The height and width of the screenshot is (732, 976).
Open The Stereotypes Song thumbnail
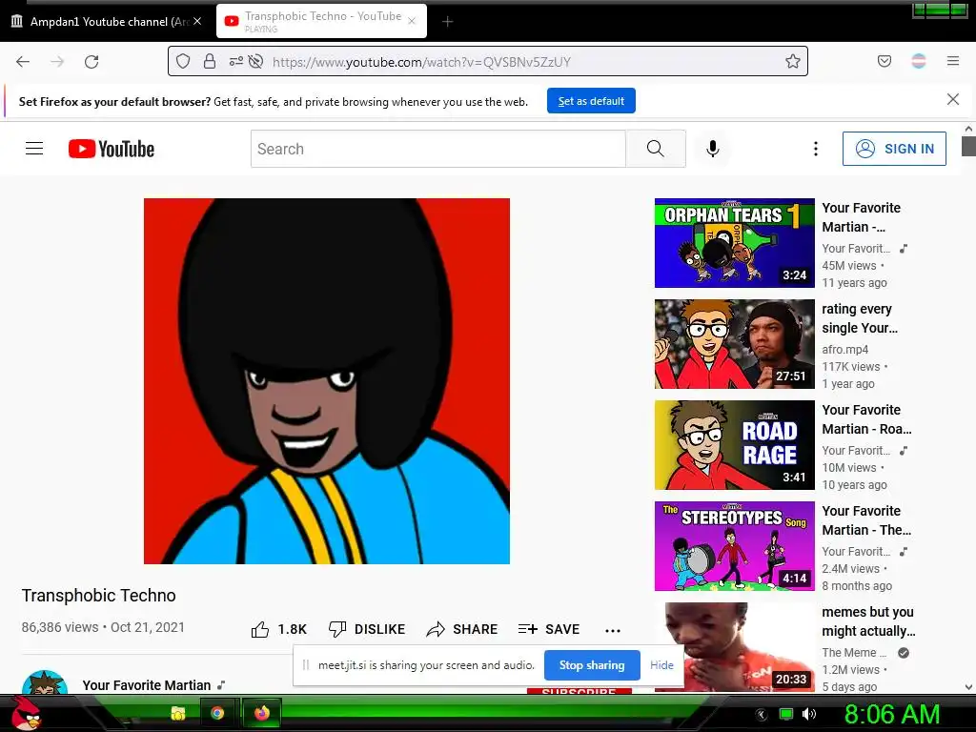pyautogui.click(x=735, y=546)
